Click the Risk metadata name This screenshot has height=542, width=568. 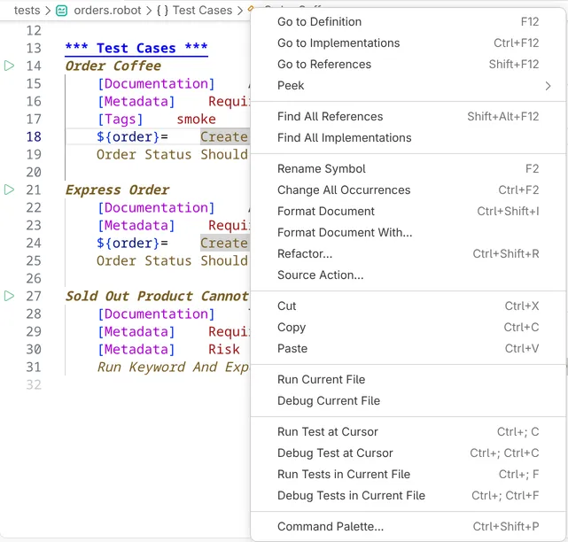(224, 350)
